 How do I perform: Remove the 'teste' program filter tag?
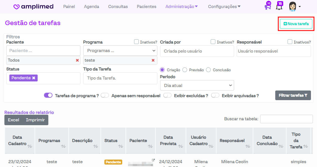(x=153, y=60)
